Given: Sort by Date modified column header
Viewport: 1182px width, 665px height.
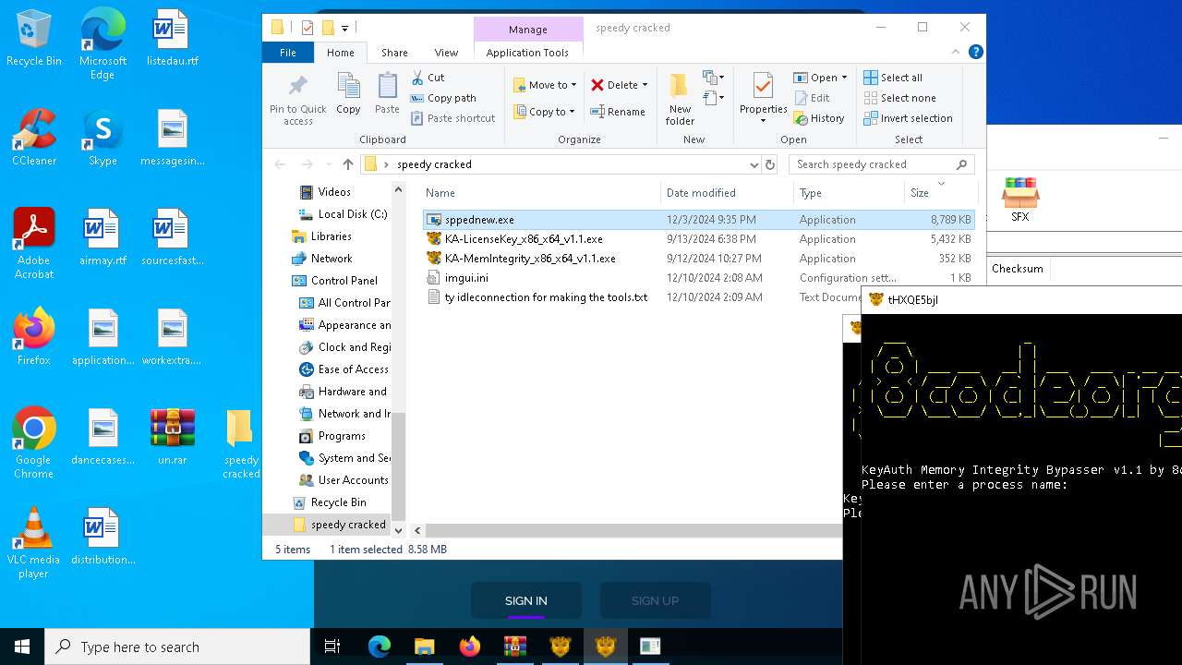Looking at the screenshot, I should pyautogui.click(x=727, y=193).
